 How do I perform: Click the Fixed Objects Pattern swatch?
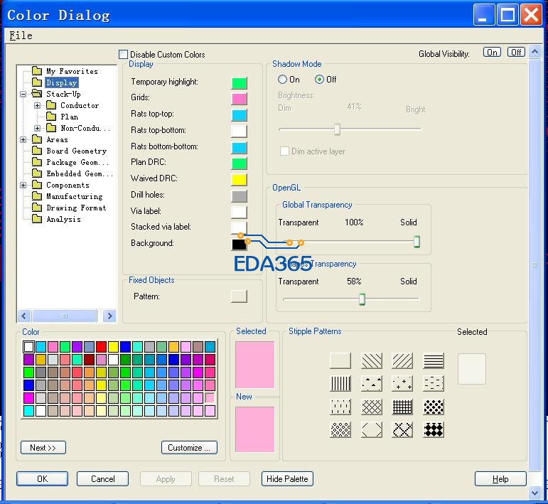(240, 296)
